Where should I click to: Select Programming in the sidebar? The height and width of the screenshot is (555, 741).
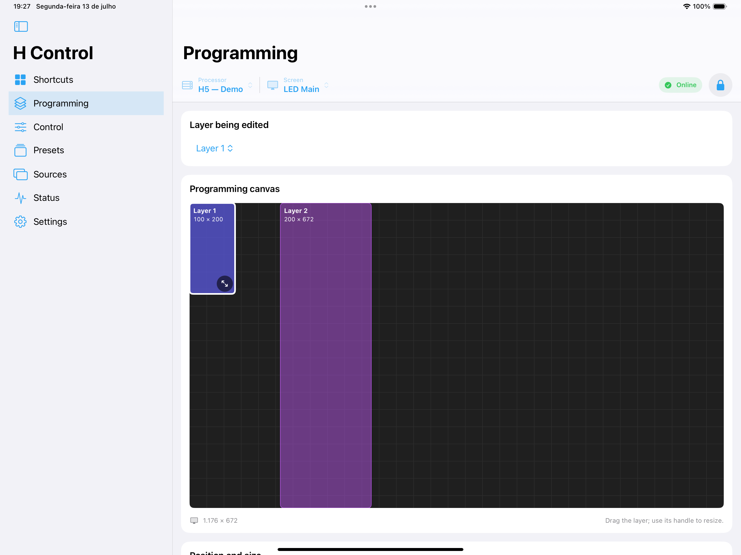pos(86,103)
